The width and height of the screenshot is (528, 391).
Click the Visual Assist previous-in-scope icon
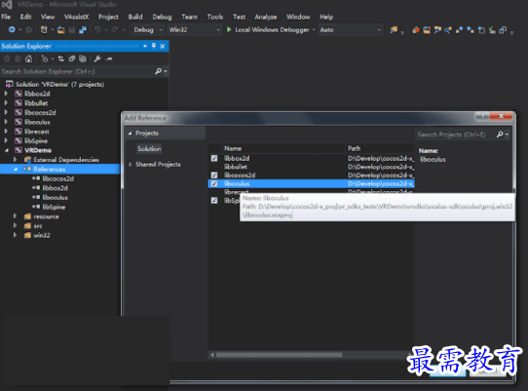pyautogui.click(x=459, y=30)
